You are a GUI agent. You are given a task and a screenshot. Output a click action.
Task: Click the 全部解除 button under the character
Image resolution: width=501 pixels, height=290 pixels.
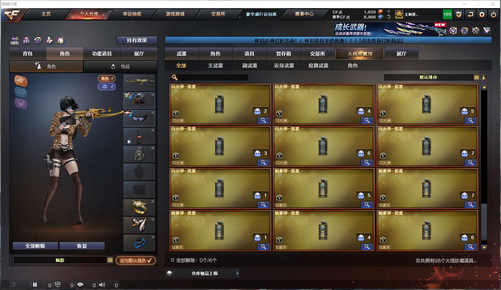(x=35, y=246)
